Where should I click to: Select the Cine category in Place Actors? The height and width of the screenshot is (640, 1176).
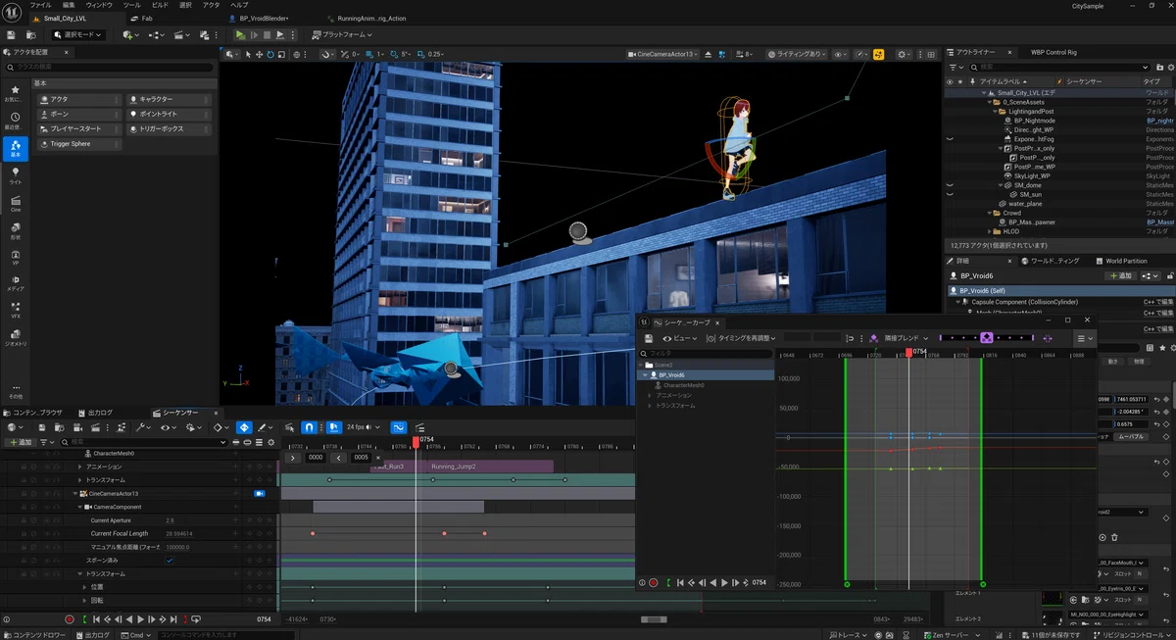[15, 204]
